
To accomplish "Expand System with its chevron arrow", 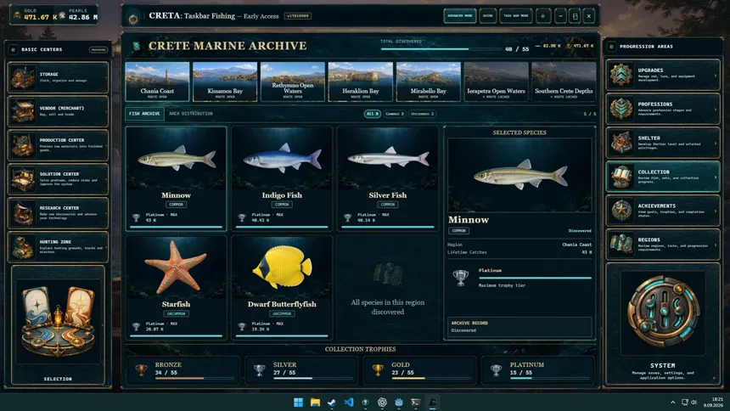I will click(x=714, y=378).
